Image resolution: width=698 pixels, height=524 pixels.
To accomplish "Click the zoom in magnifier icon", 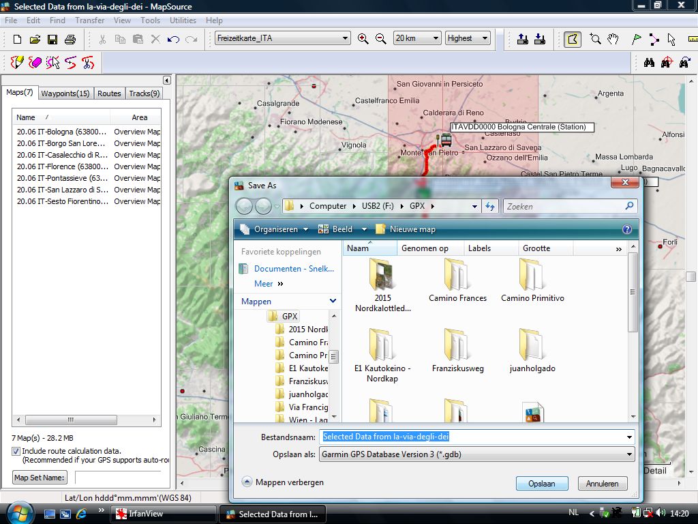I will click(x=363, y=39).
